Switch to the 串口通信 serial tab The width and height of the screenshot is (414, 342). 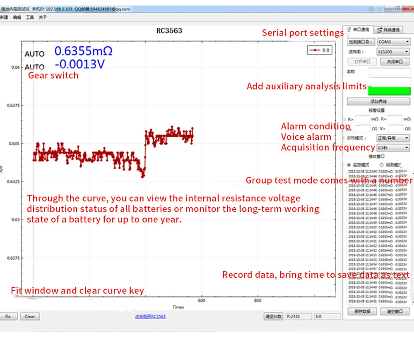point(359,29)
